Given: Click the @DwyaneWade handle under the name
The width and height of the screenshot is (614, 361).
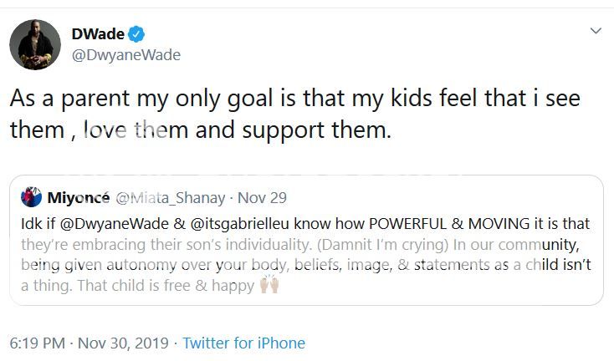Looking at the screenshot, I should click(125, 55).
